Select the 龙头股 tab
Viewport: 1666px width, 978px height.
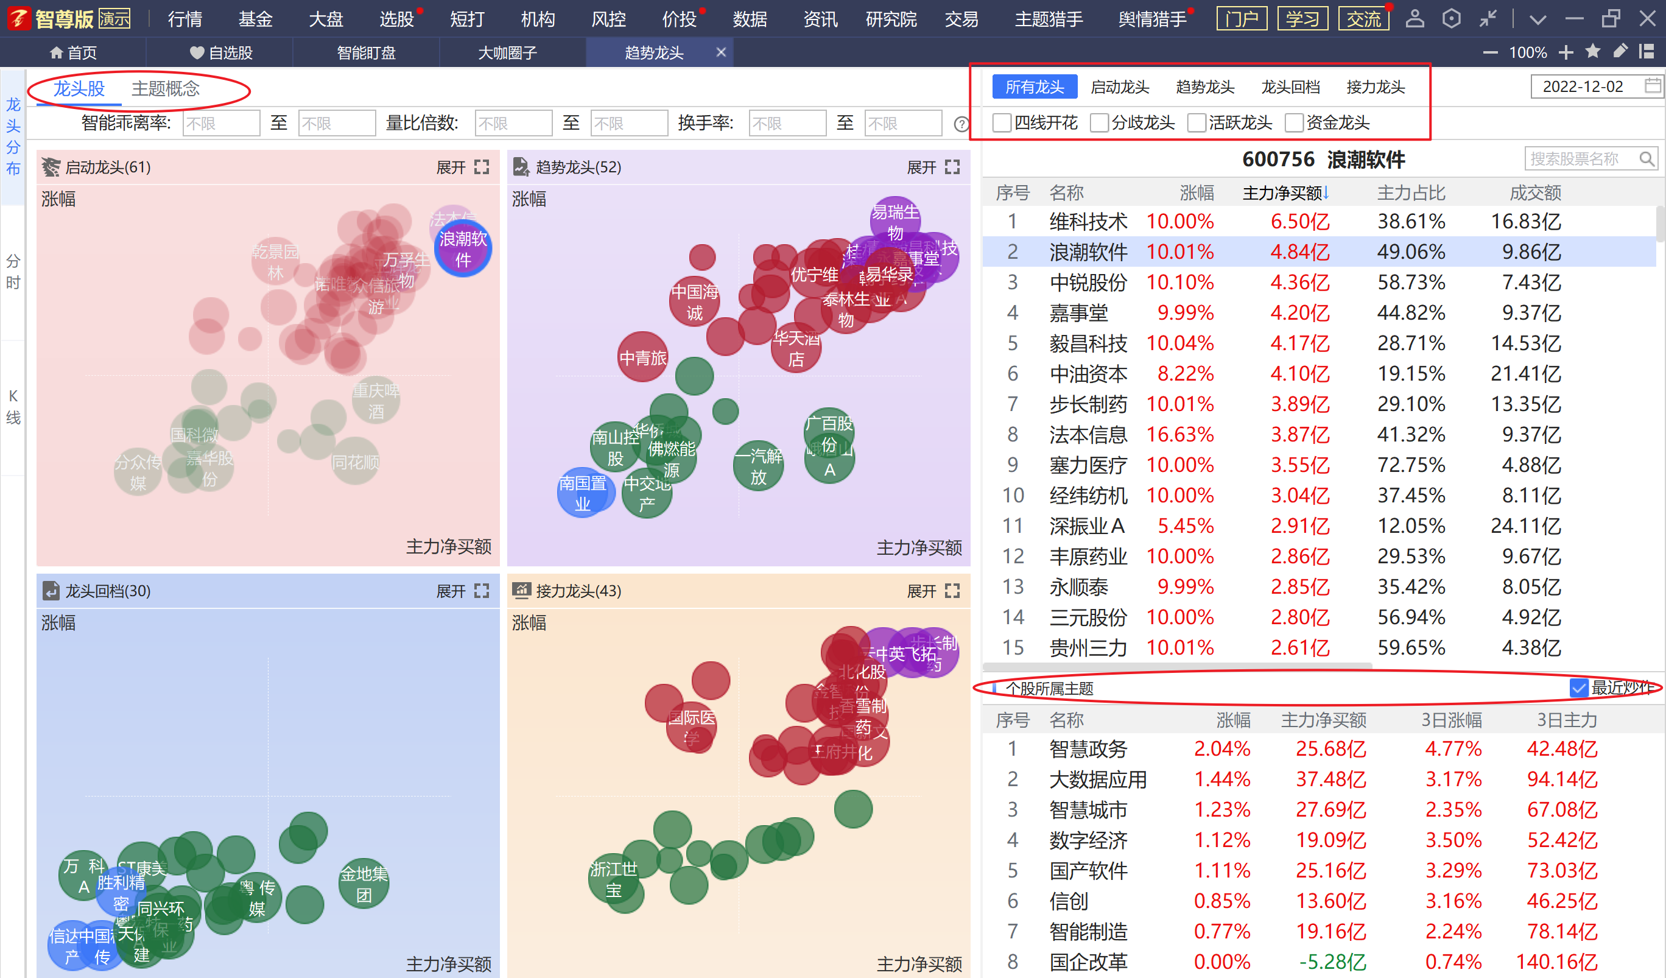[79, 88]
